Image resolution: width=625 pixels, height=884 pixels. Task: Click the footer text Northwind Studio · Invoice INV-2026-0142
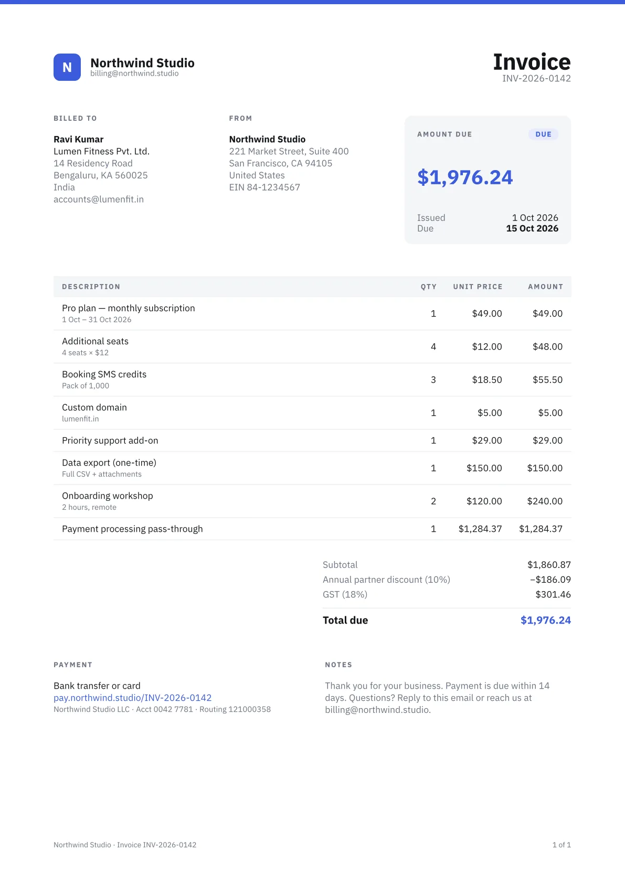coord(125,845)
